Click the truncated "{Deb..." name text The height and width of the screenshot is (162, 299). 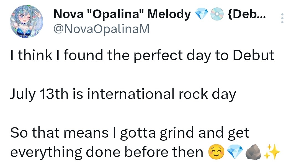(246, 14)
